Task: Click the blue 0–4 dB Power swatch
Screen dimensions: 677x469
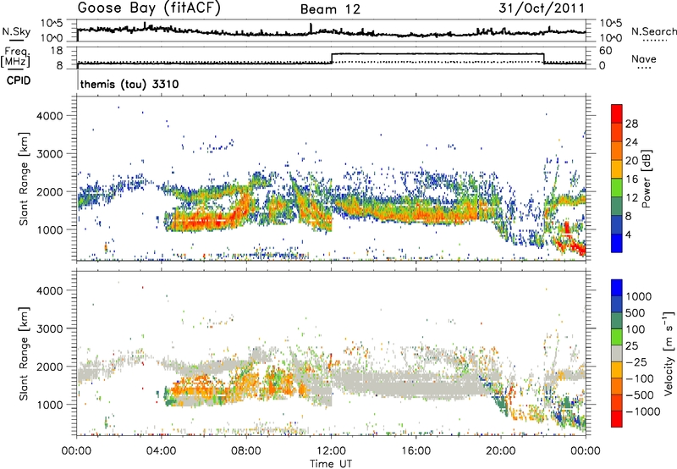Action: [x=617, y=243]
